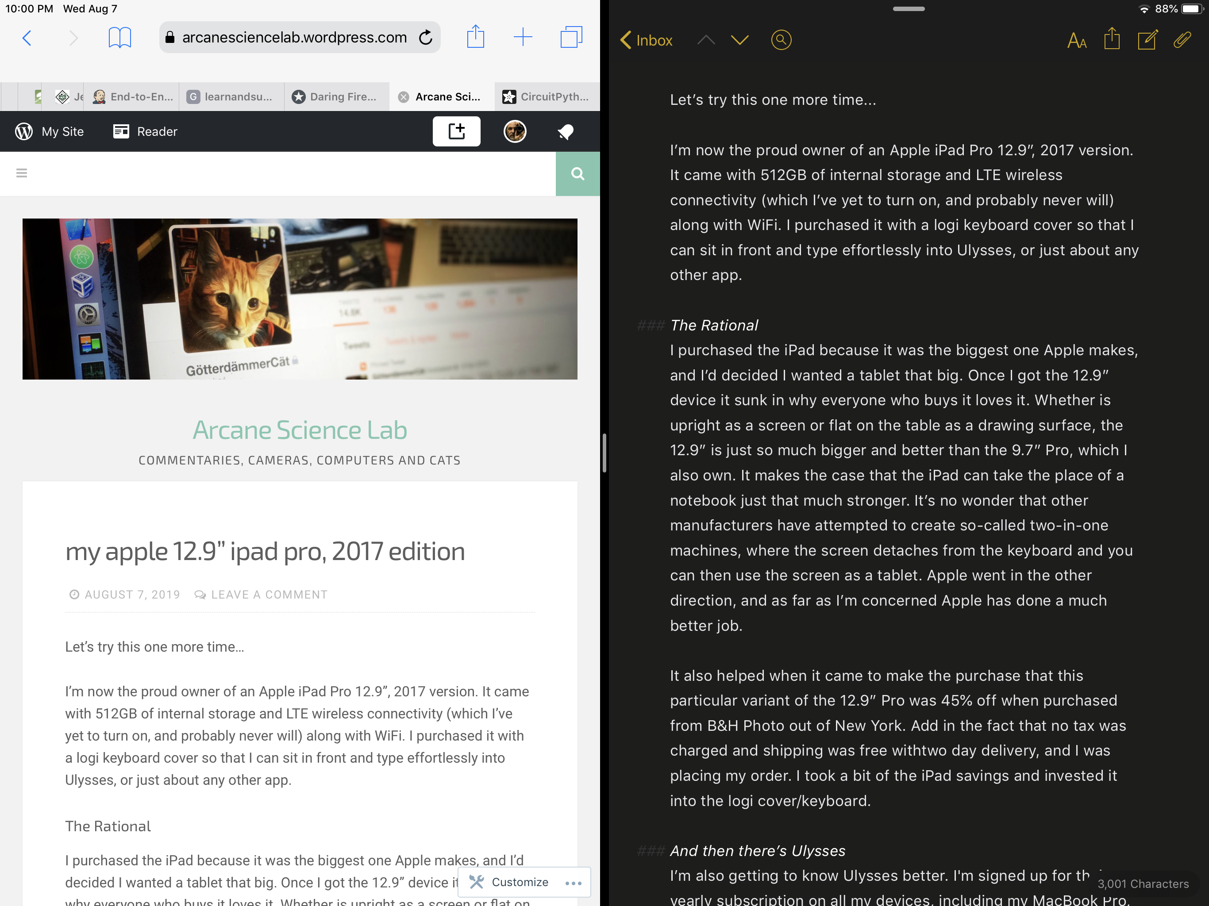The image size is (1209, 906).
Task: Show all Safari tabs overview
Action: click(x=571, y=37)
